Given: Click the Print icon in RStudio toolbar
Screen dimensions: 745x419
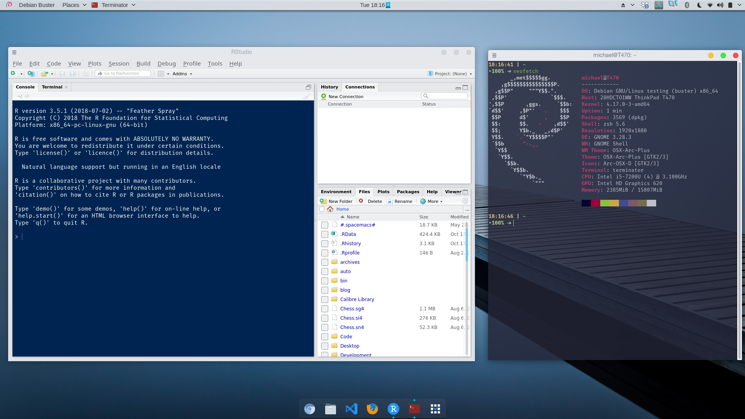Looking at the screenshot, I should point(86,73).
